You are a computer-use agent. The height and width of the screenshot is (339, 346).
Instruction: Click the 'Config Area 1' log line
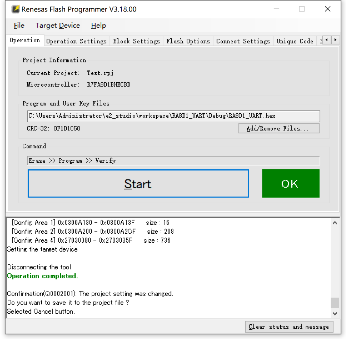pos(90,222)
